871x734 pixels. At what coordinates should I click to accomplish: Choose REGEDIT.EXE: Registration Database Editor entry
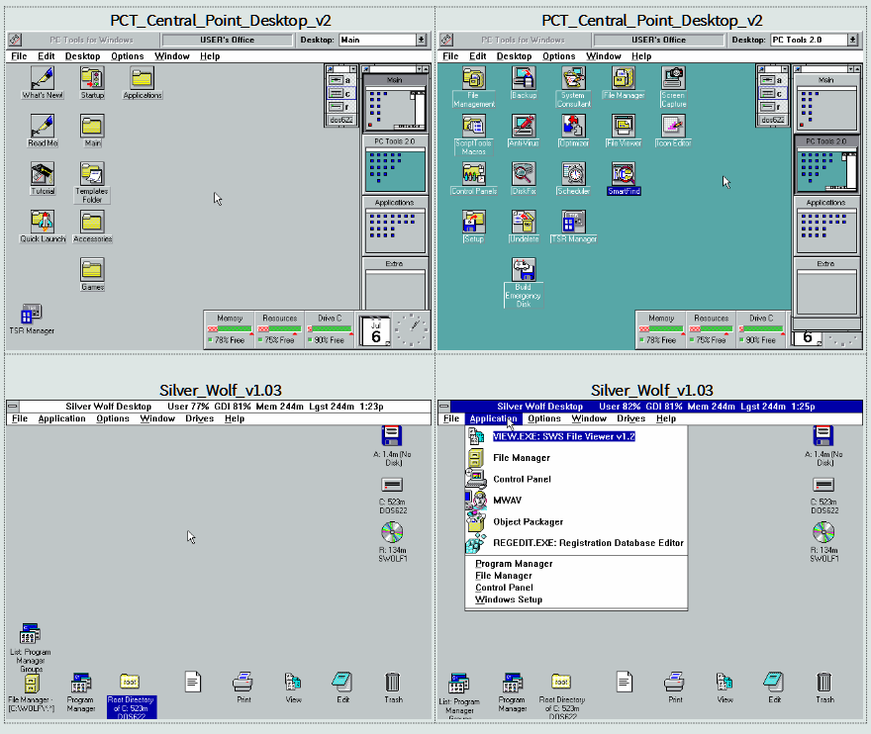[576, 543]
